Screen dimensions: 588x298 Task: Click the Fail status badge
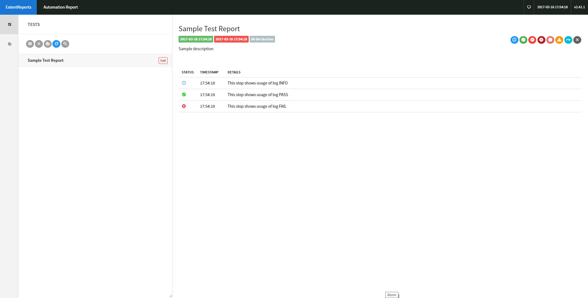pos(163,60)
